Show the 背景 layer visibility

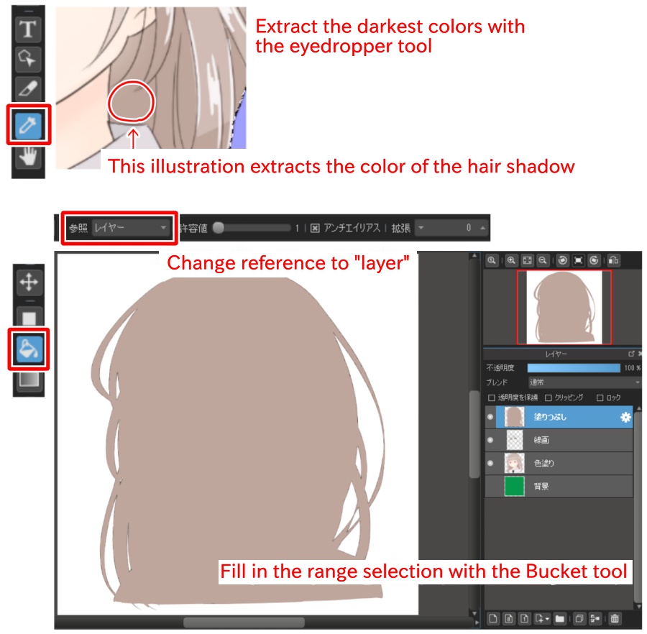(490, 487)
